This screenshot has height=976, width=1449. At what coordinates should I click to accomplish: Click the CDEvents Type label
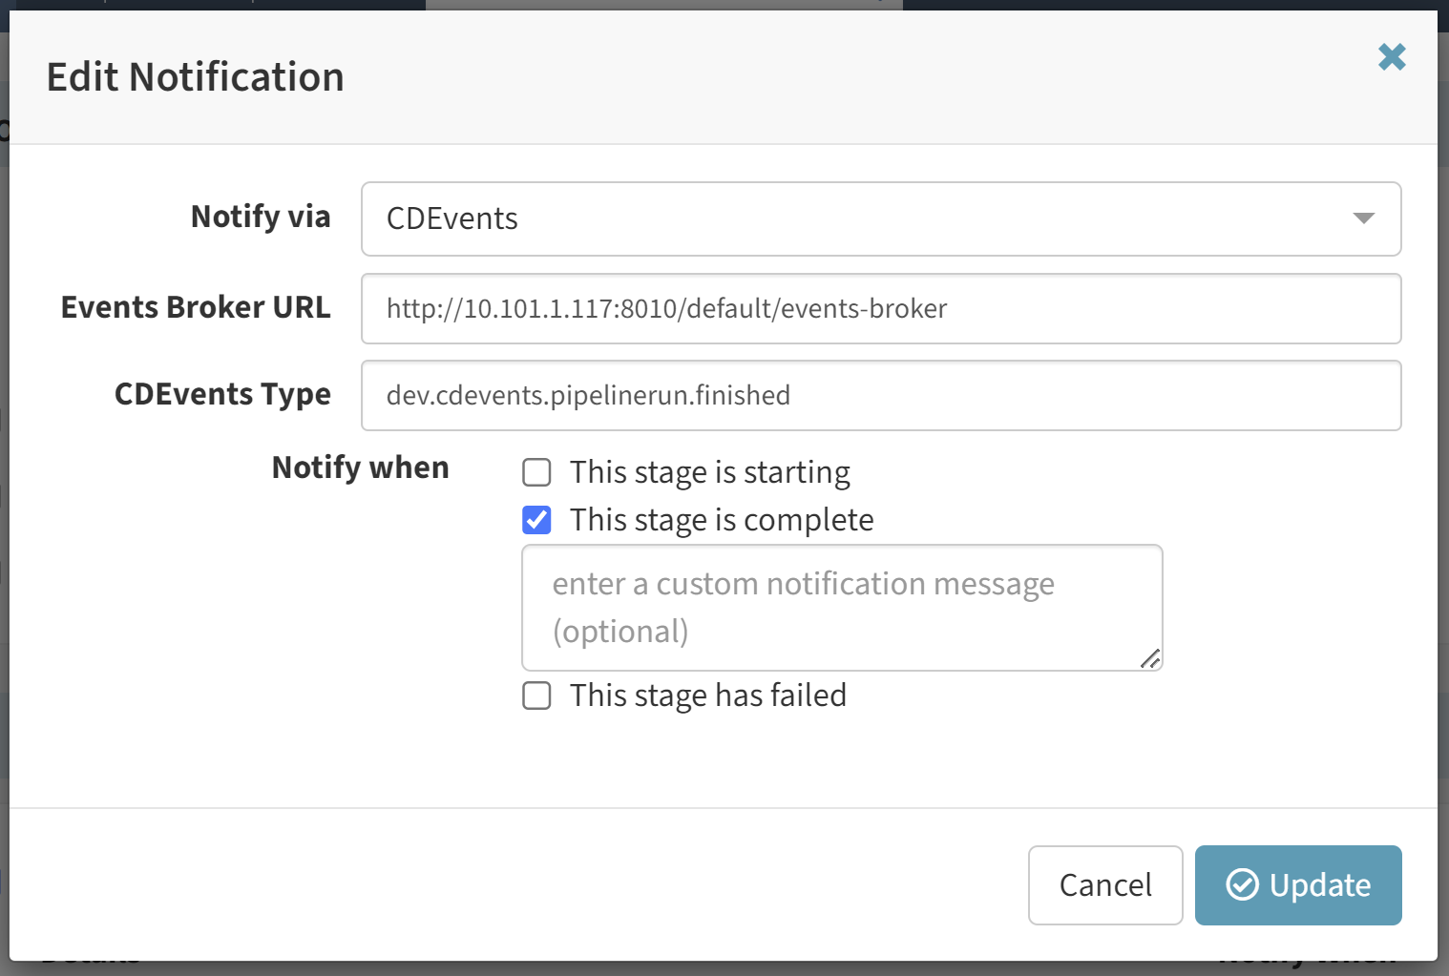(222, 394)
